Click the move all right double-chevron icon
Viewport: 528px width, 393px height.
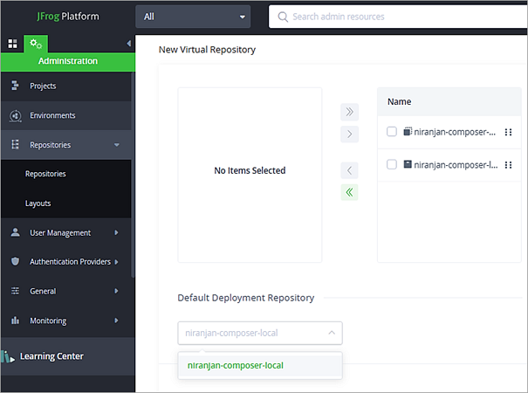349,112
